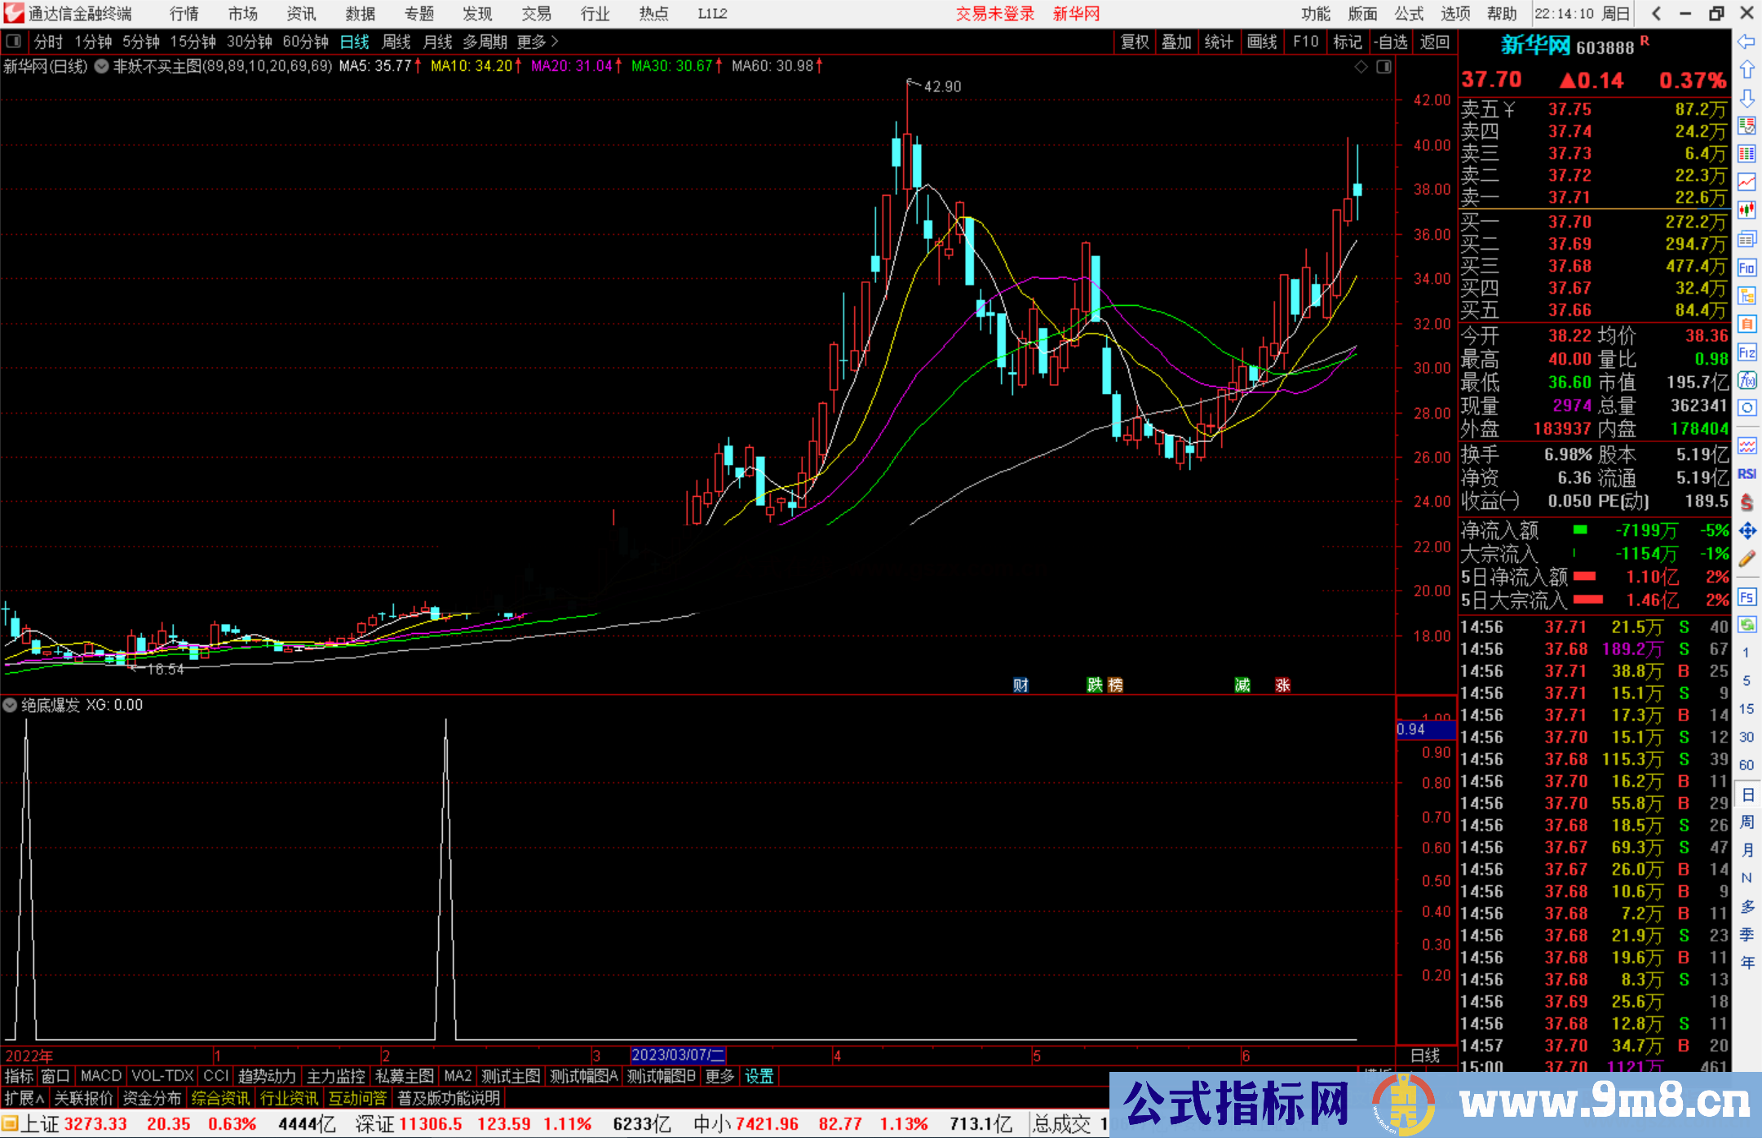Open the f(x) formula sidebar icon
Image resolution: width=1762 pixels, height=1138 pixels.
1747,380
